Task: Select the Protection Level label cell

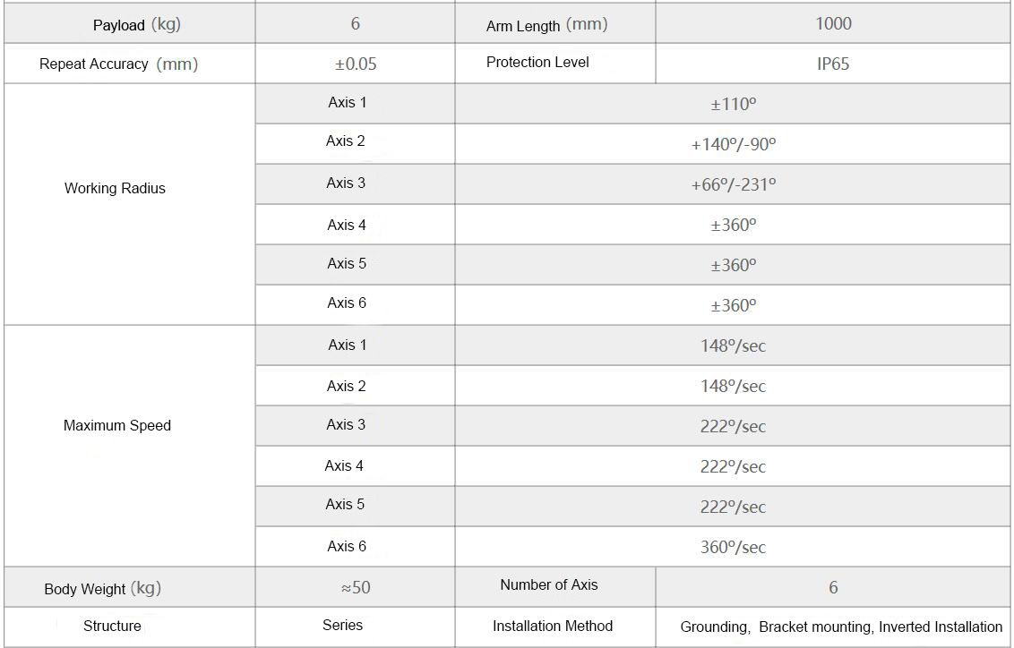Action: point(537,62)
